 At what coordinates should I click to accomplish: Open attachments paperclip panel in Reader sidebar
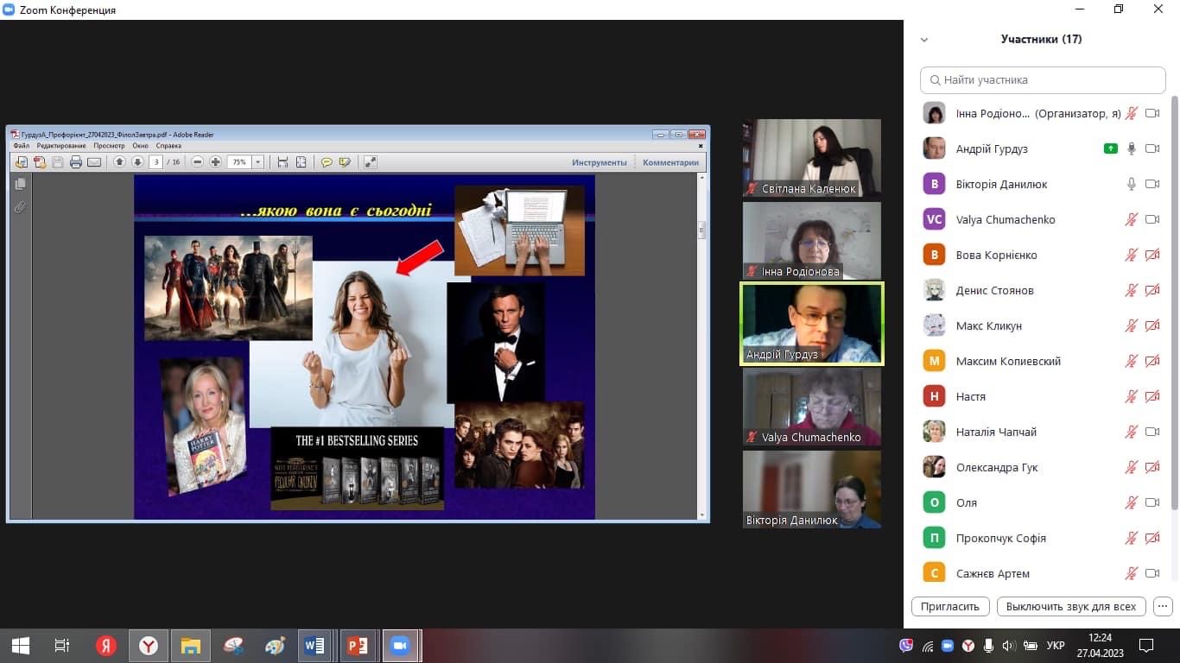[20, 207]
